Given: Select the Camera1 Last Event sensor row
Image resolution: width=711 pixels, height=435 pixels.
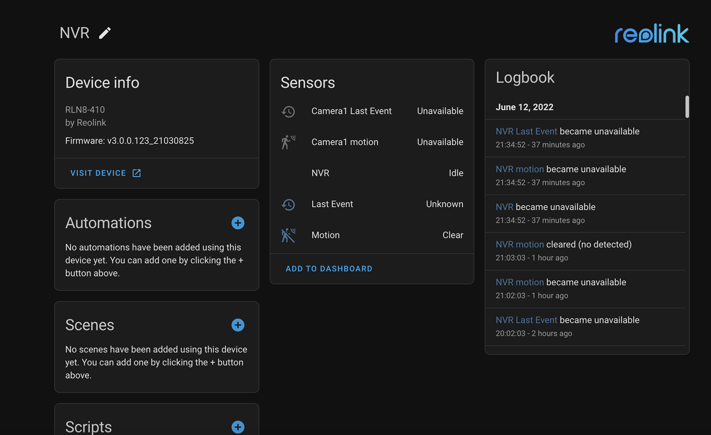Looking at the screenshot, I should [x=351, y=111].
